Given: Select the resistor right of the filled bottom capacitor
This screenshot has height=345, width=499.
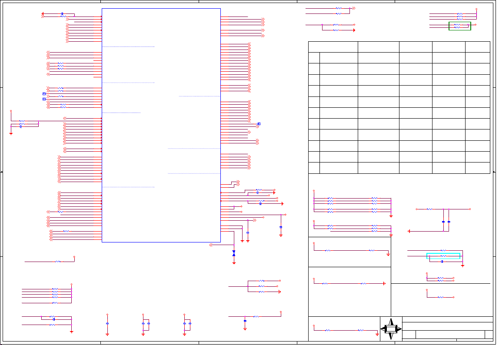Looking at the screenshot, I should [x=256, y=317].
